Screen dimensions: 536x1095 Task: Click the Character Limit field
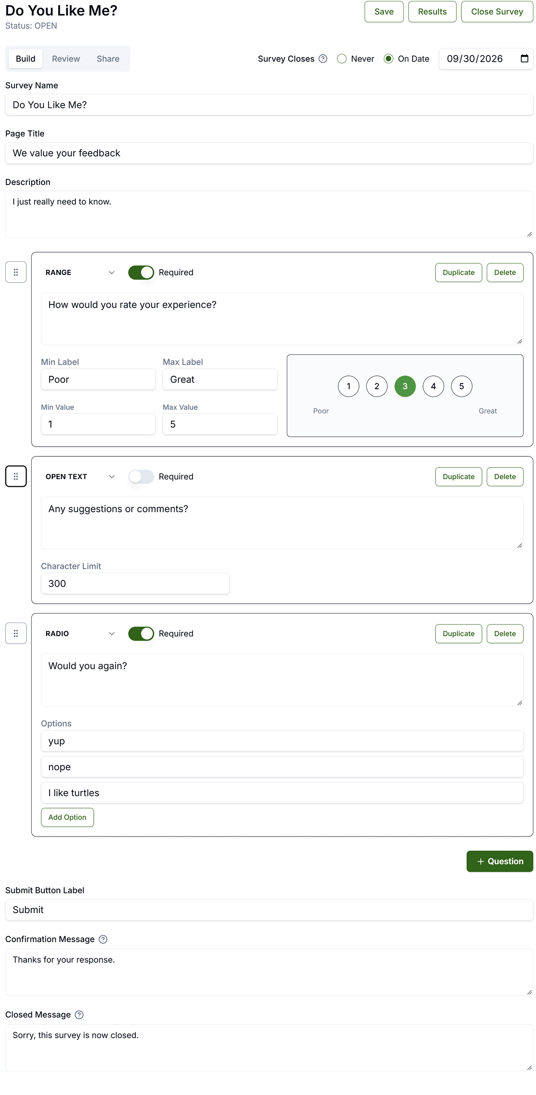(x=135, y=583)
